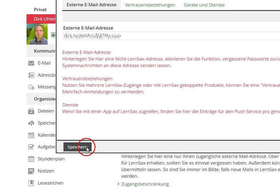Open the Adressbuch contacts icon
280x187 pixels.
click(x=31, y=75)
